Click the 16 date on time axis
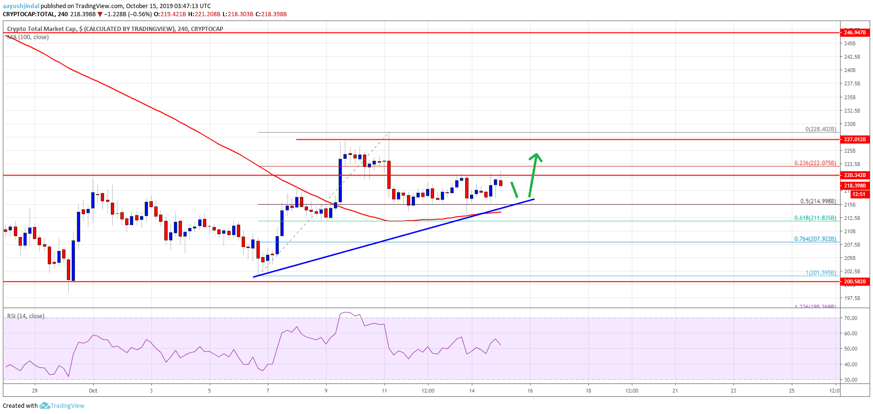The width and height of the screenshot is (873, 414). [530, 391]
